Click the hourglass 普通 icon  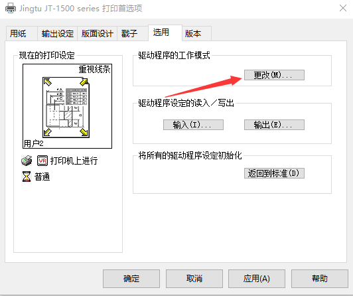point(27,177)
